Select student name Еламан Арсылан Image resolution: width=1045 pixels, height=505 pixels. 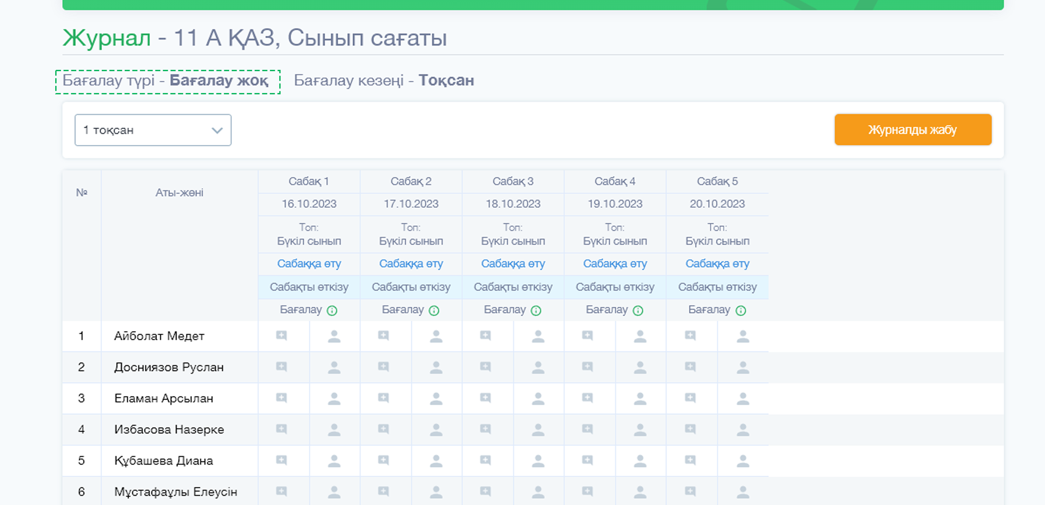click(164, 398)
